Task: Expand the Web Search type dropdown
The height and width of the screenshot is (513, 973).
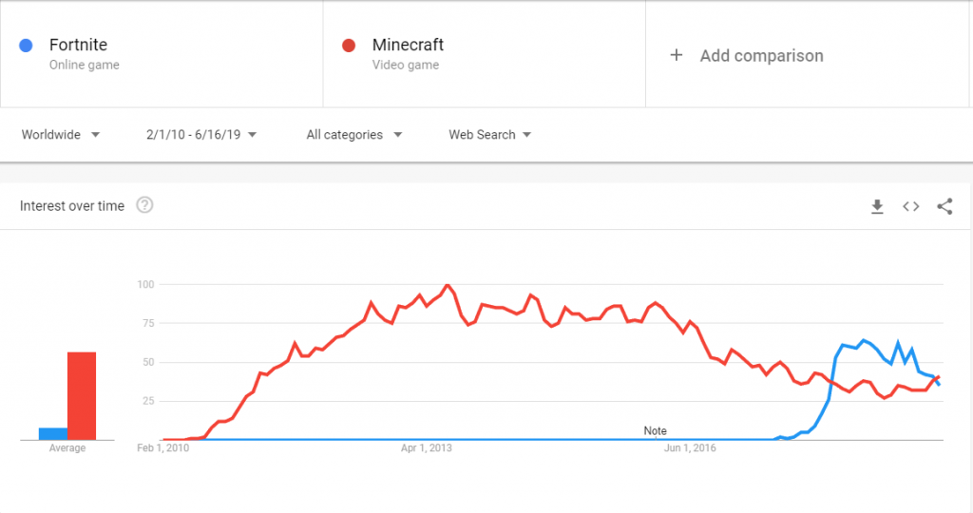Action: tap(489, 135)
